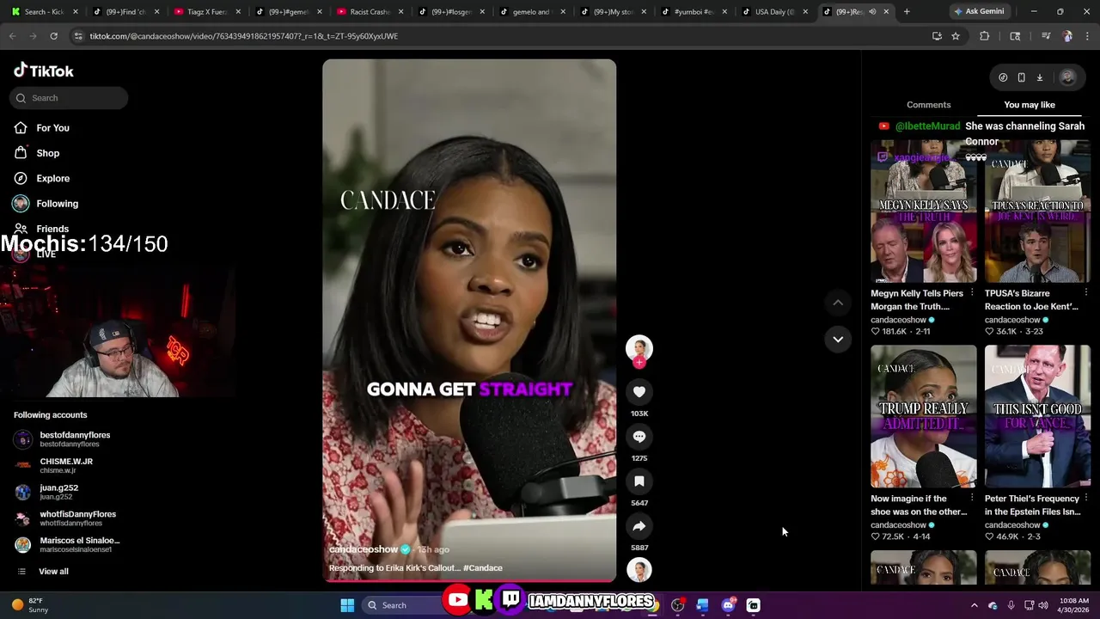The width and height of the screenshot is (1100, 619).
Task: Open Chrome three-dot menu
Action: 1086,36
